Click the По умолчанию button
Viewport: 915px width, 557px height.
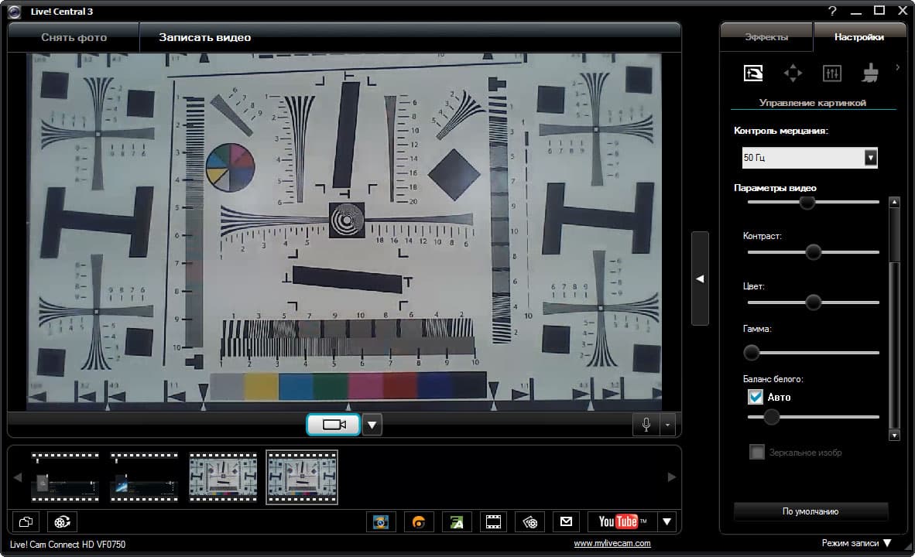(810, 511)
